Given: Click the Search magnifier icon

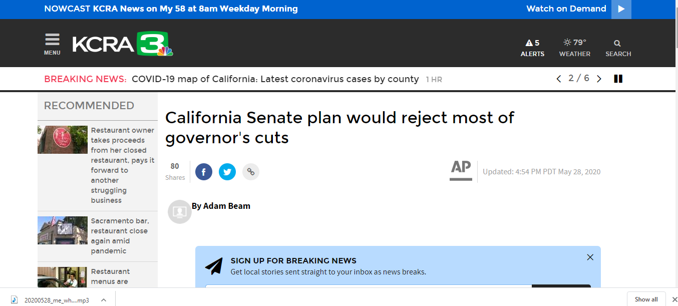Looking at the screenshot, I should (x=617, y=44).
